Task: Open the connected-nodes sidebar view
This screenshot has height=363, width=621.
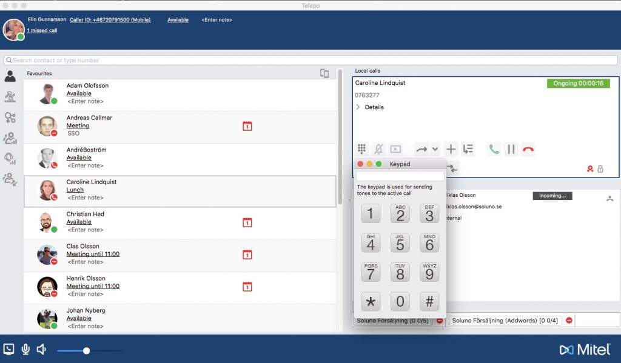Action: (x=10, y=117)
